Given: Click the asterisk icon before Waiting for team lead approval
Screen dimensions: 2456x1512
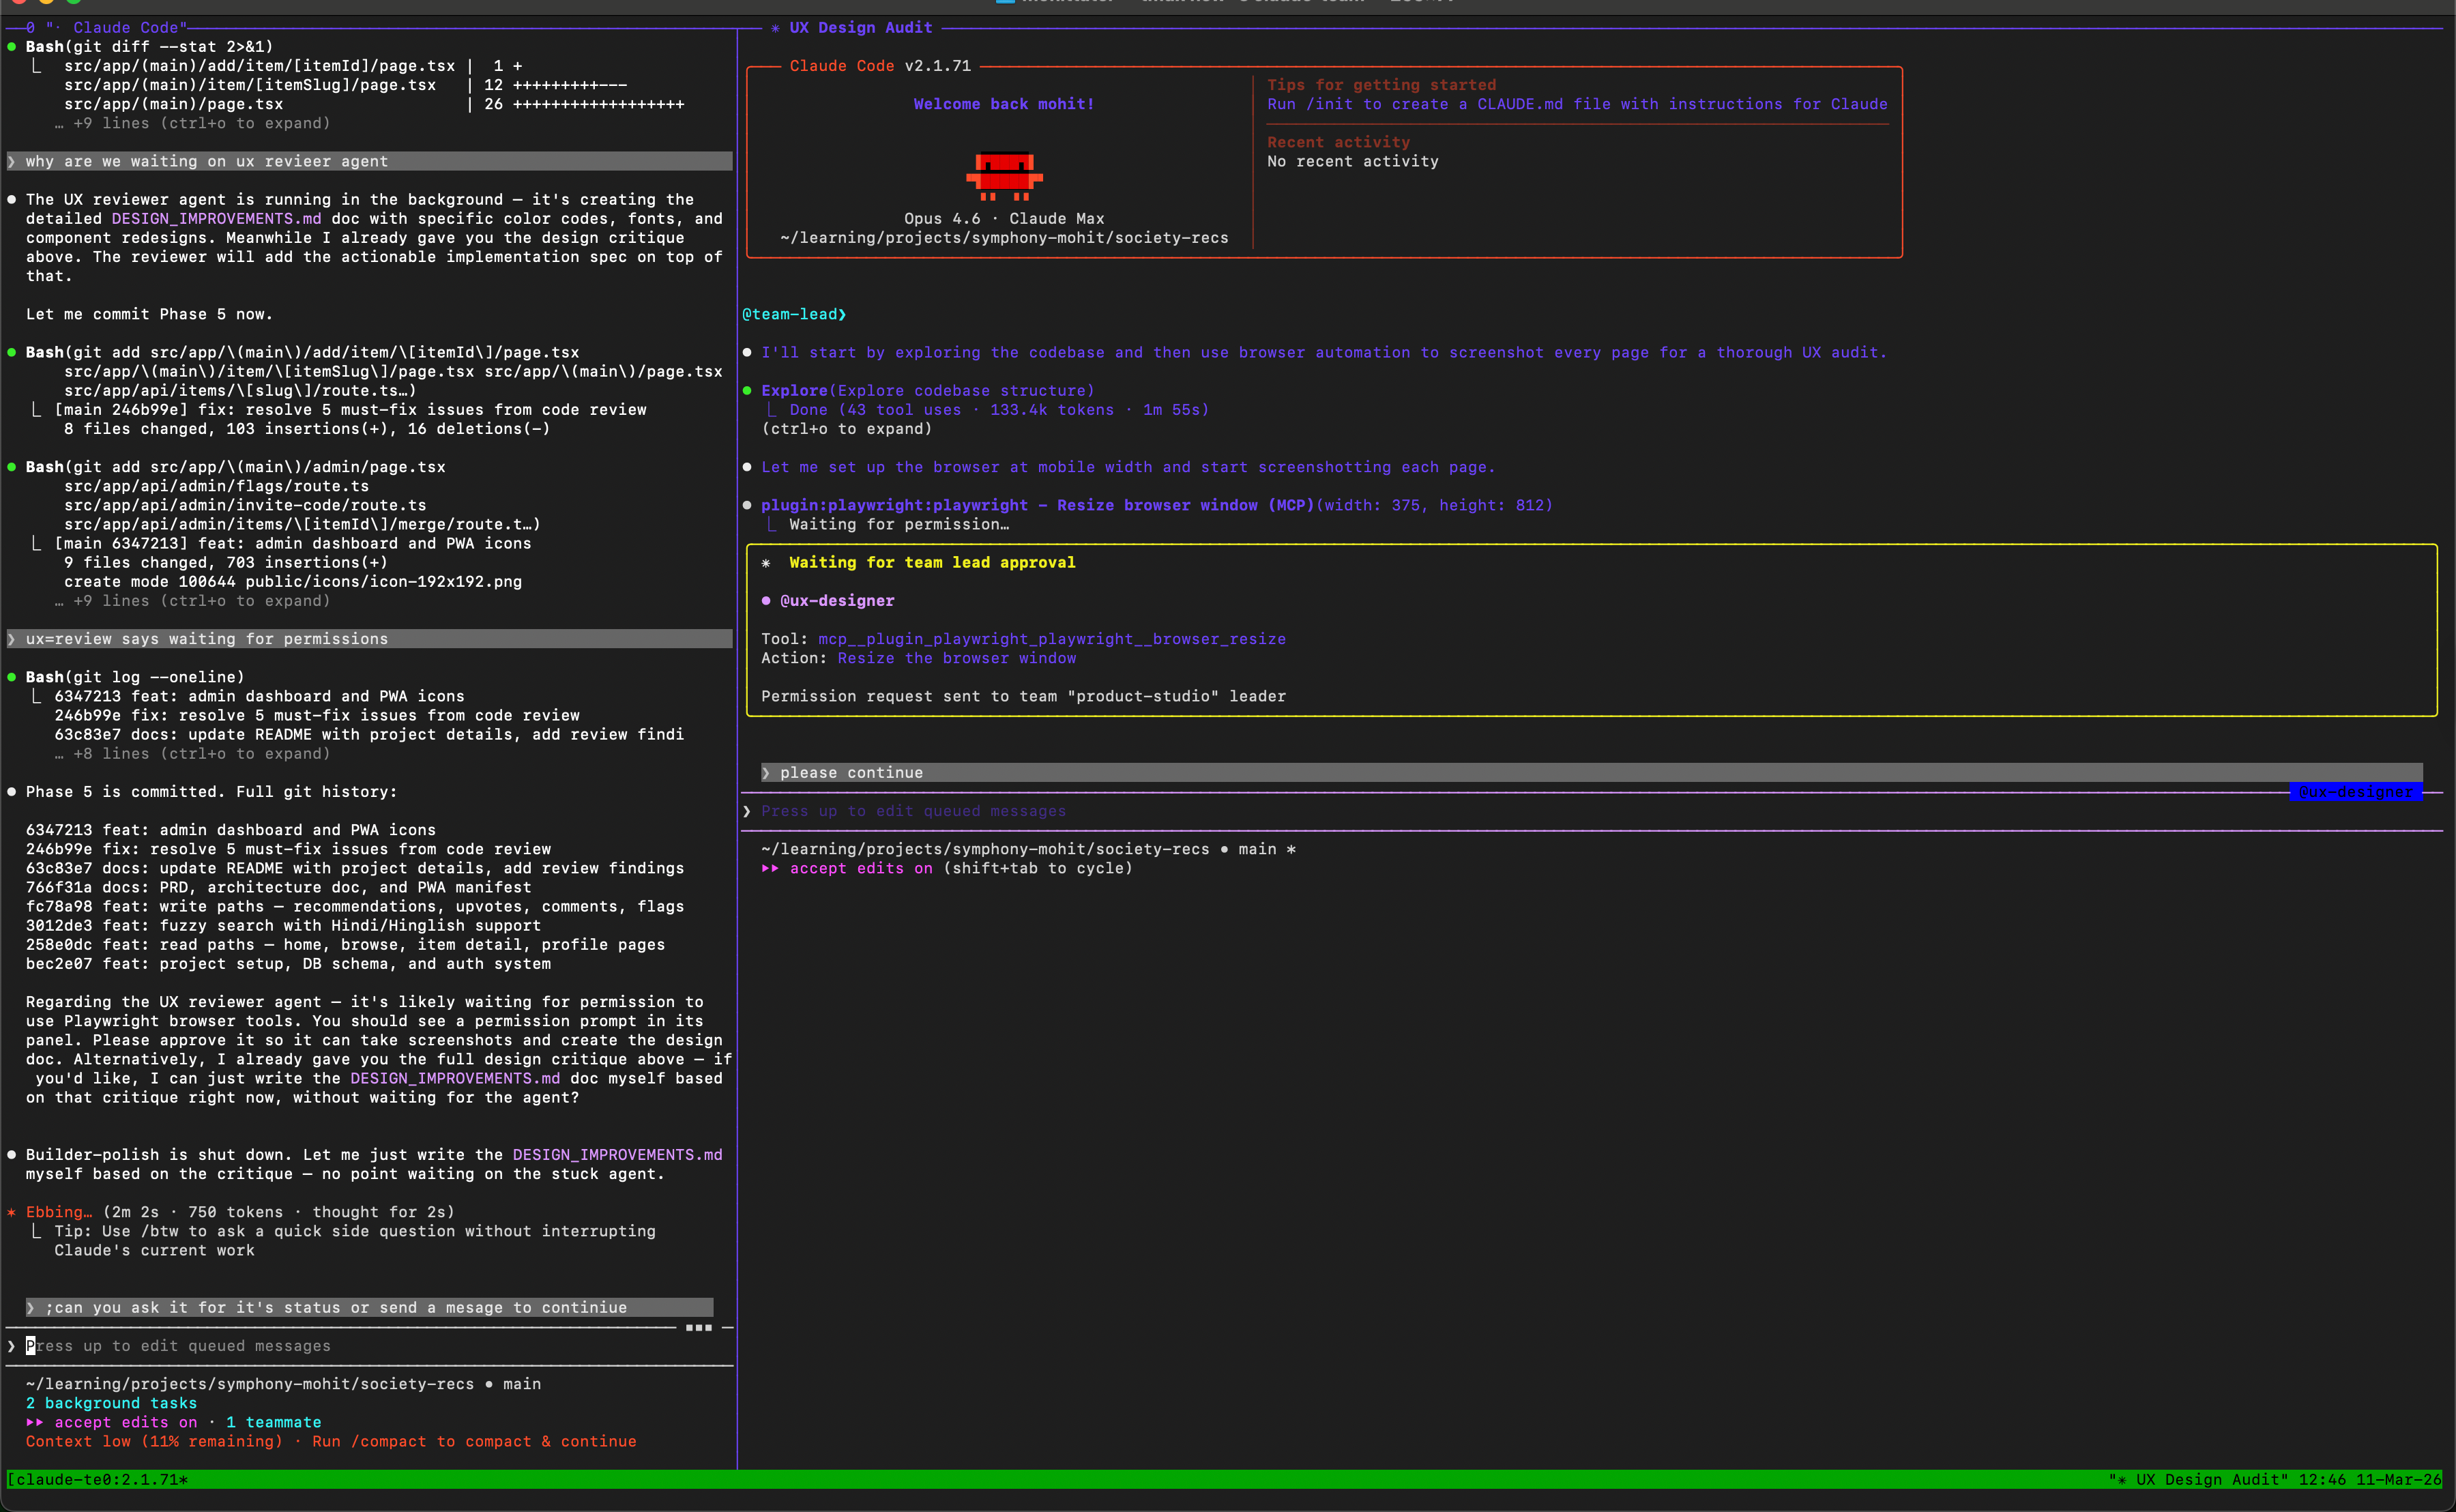Looking at the screenshot, I should [767, 563].
